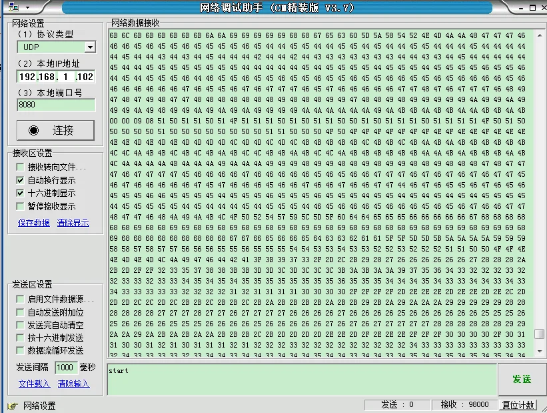Maximize the window with the title bar button
This screenshot has width=547, height=413.
[x=532, y=8]
